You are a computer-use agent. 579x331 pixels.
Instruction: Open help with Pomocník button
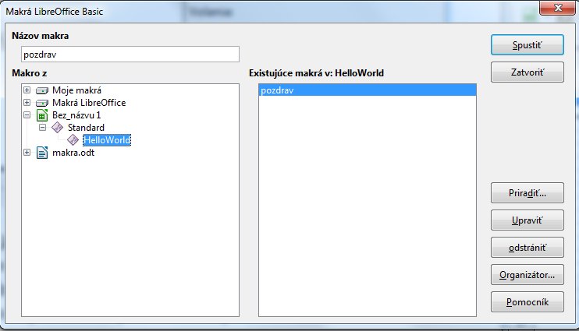click(527, 302)
